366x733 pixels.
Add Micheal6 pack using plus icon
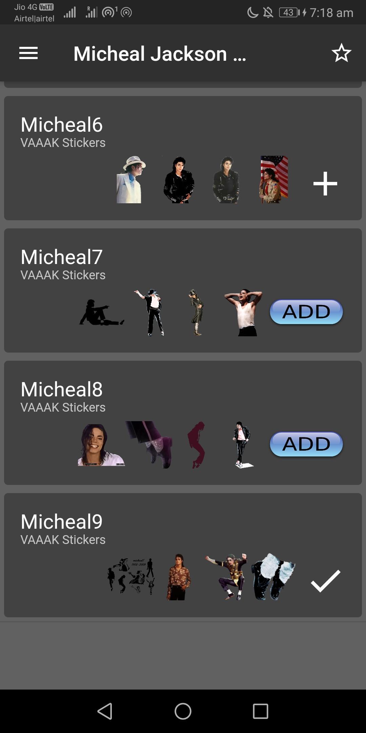click(325, 184)
